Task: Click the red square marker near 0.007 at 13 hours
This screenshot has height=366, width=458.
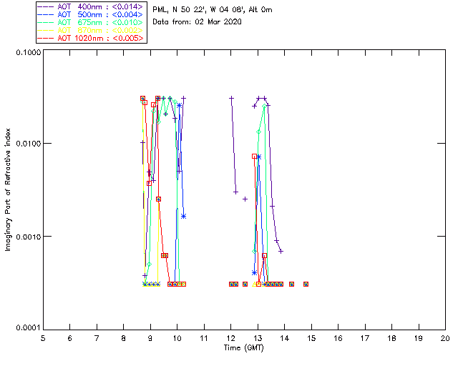Action: tap(255, 157)
